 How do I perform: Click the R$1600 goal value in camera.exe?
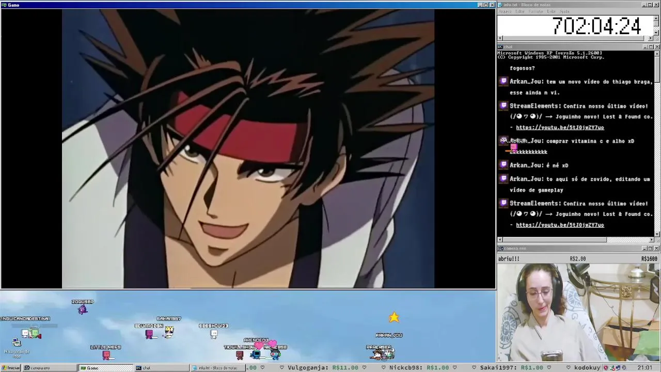(x=649, y=259)
